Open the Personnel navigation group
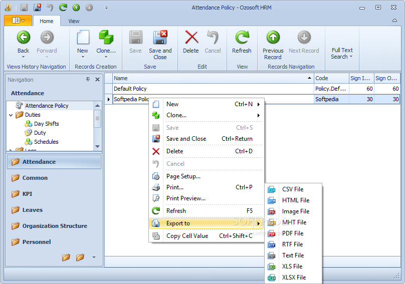The height and width of the screenshot is (284, 405). point(54,242)
